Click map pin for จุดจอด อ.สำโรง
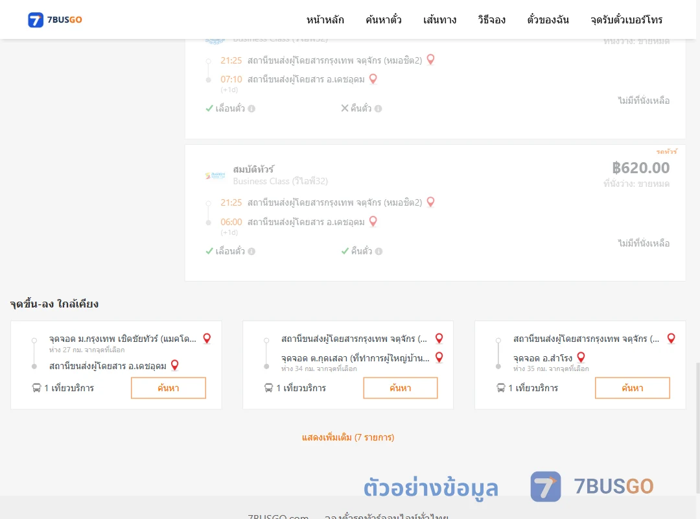The height and width of the screenshot is (519, 700). click(x=581, y=357)
